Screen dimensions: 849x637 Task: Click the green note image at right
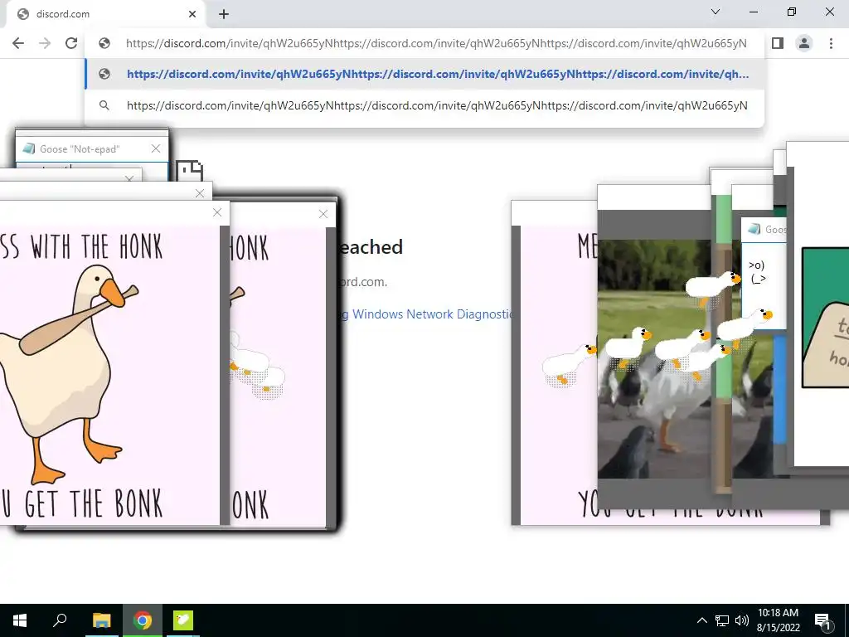[x=825, y=318]
